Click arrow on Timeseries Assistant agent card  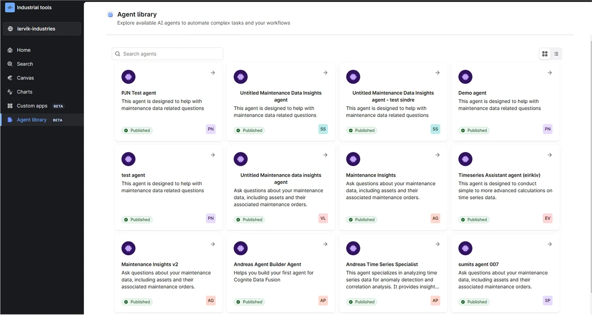pos(549,155)
